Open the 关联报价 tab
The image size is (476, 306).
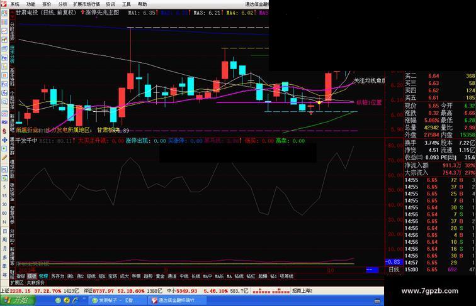click(x=35, y=283)
